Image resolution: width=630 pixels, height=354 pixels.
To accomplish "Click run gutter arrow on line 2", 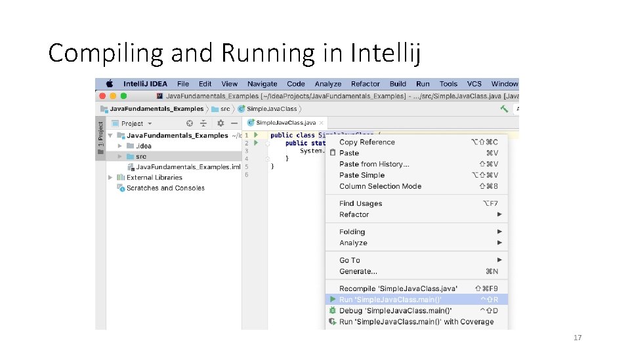I will pyautogui.click(x=256, y=143).
